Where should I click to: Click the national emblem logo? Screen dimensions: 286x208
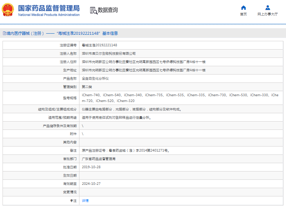[x=8, y=10]
